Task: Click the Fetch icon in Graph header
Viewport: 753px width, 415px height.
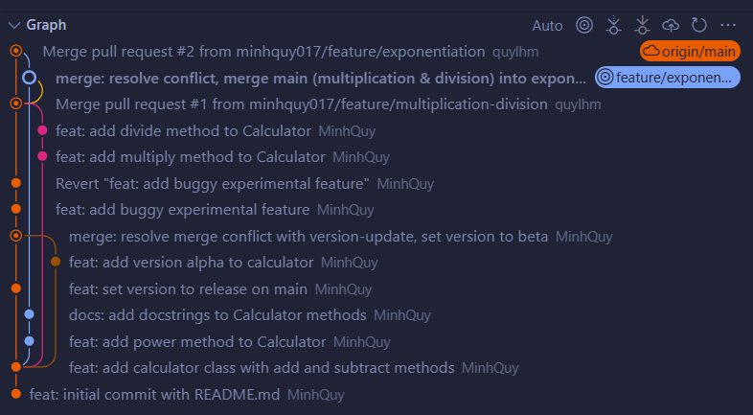Action: pyautogui.click(x=613, y=25)
